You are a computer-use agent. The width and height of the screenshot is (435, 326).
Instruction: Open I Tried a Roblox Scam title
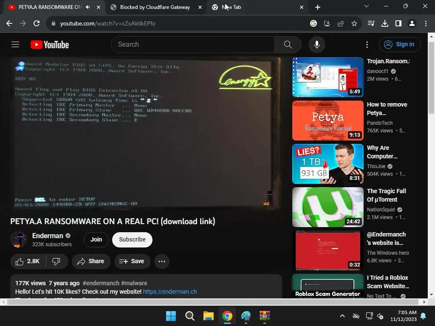pyautogui.click(x=388, y=282)
